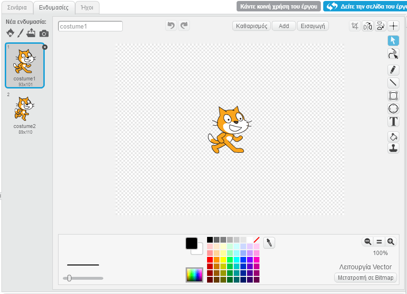Click Μετατροπή σε Bitmap button

(x=366, y=278)
